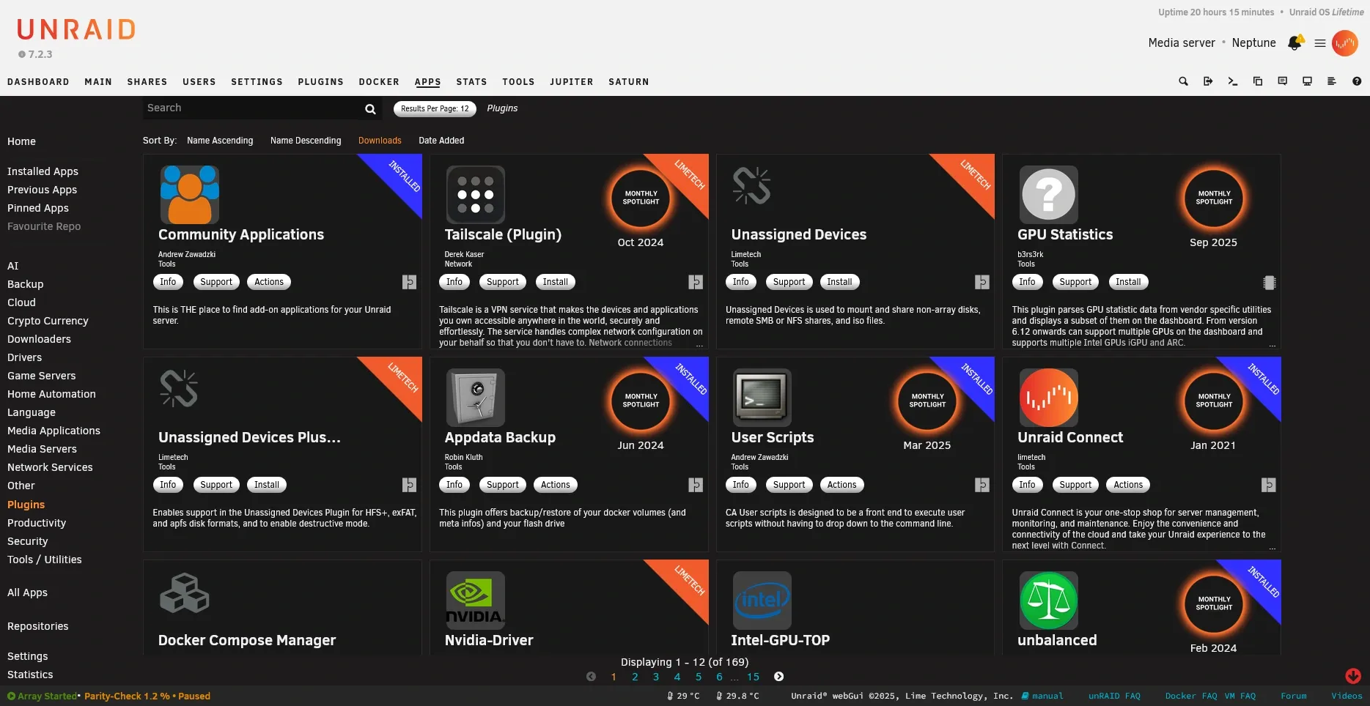Click the system info monitor icon
The width and height of the screenshot is (1370, 706).
[1307, 81]
